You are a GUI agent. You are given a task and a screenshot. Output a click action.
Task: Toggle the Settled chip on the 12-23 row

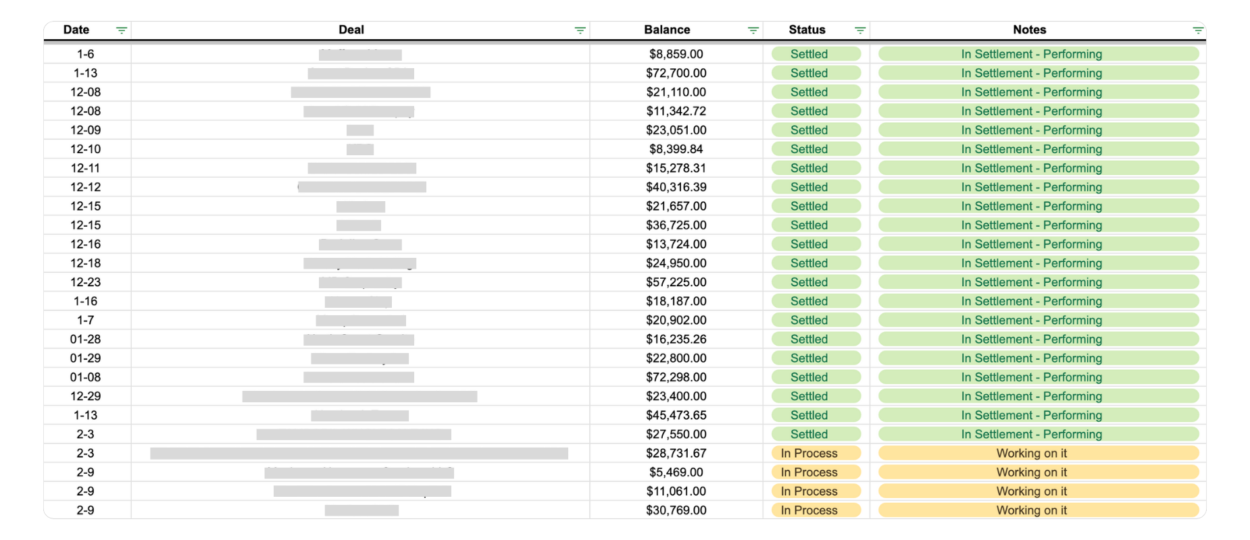point(815,282)
